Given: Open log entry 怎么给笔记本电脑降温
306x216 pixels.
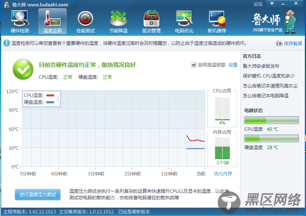Looking at the screenshot, I should pyautogui.click(x=265, y=96).
